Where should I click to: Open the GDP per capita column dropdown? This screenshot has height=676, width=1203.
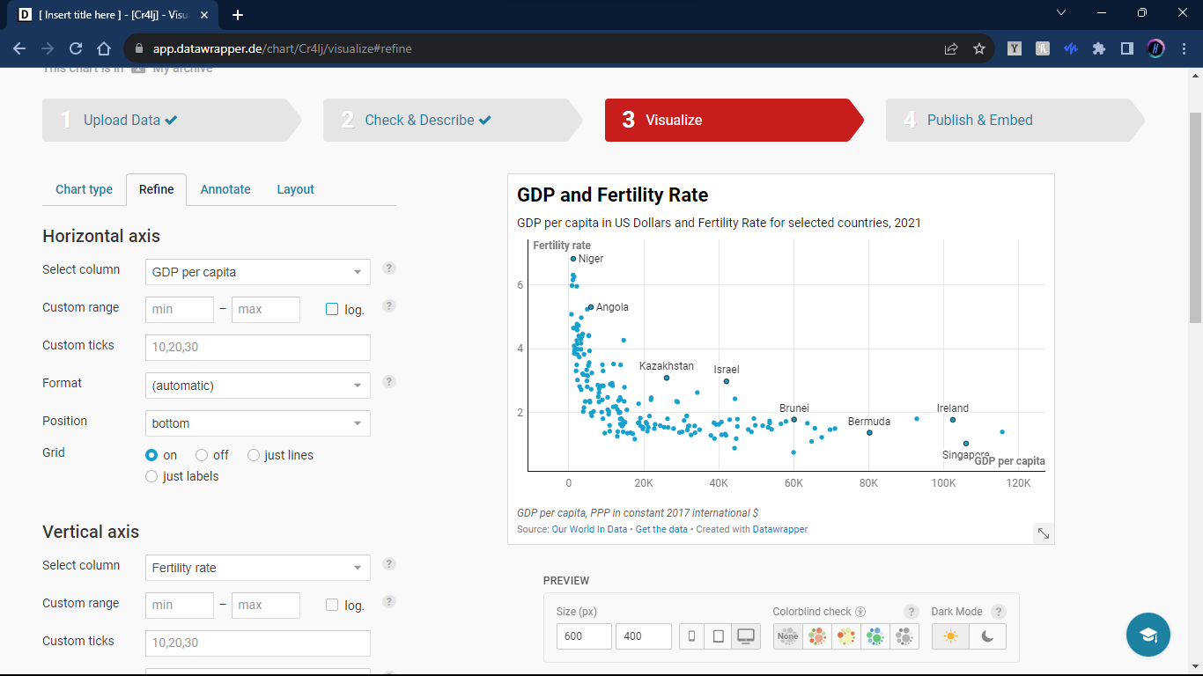[257, 272]
